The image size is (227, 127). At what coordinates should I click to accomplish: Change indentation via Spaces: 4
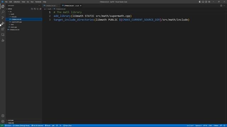tap(198, 126)
